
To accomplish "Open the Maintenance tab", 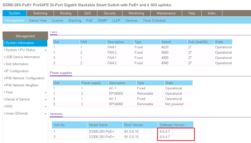I will pyautogui.click(x=166, y=13).
